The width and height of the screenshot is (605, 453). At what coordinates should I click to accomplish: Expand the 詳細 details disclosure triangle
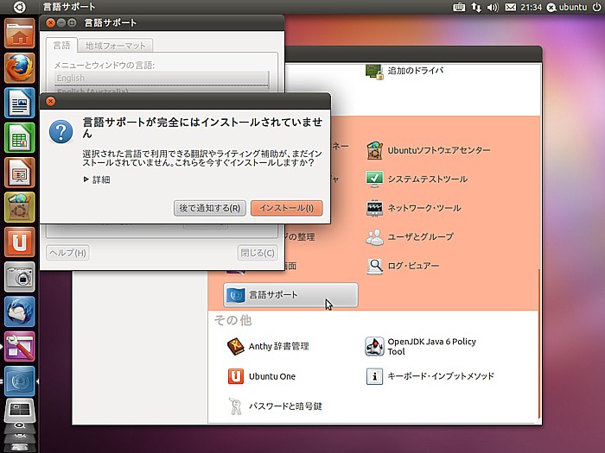[86, 179]
